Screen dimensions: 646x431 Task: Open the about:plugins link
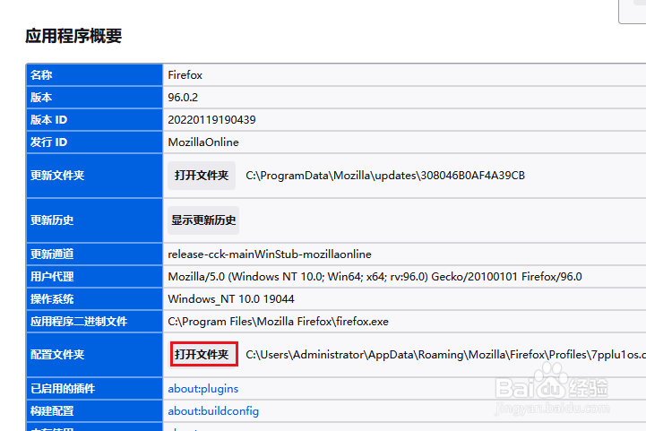click(x=203, y=389)
